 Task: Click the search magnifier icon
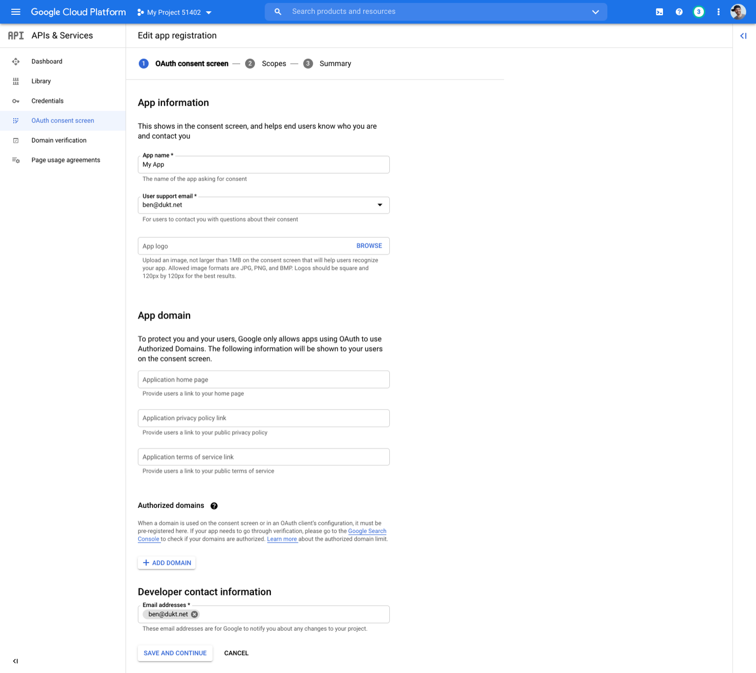pyautogui.click(x=277, y=11)
